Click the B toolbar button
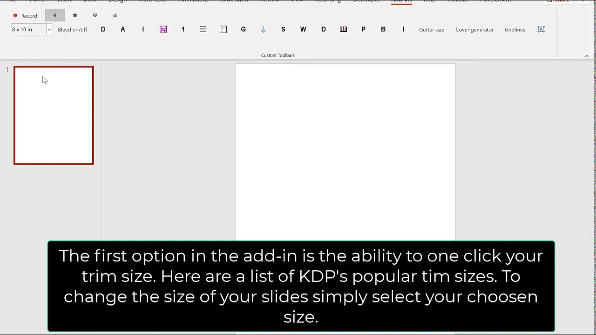The height and width of the screenshot is (335, 596). pos(383,29)
